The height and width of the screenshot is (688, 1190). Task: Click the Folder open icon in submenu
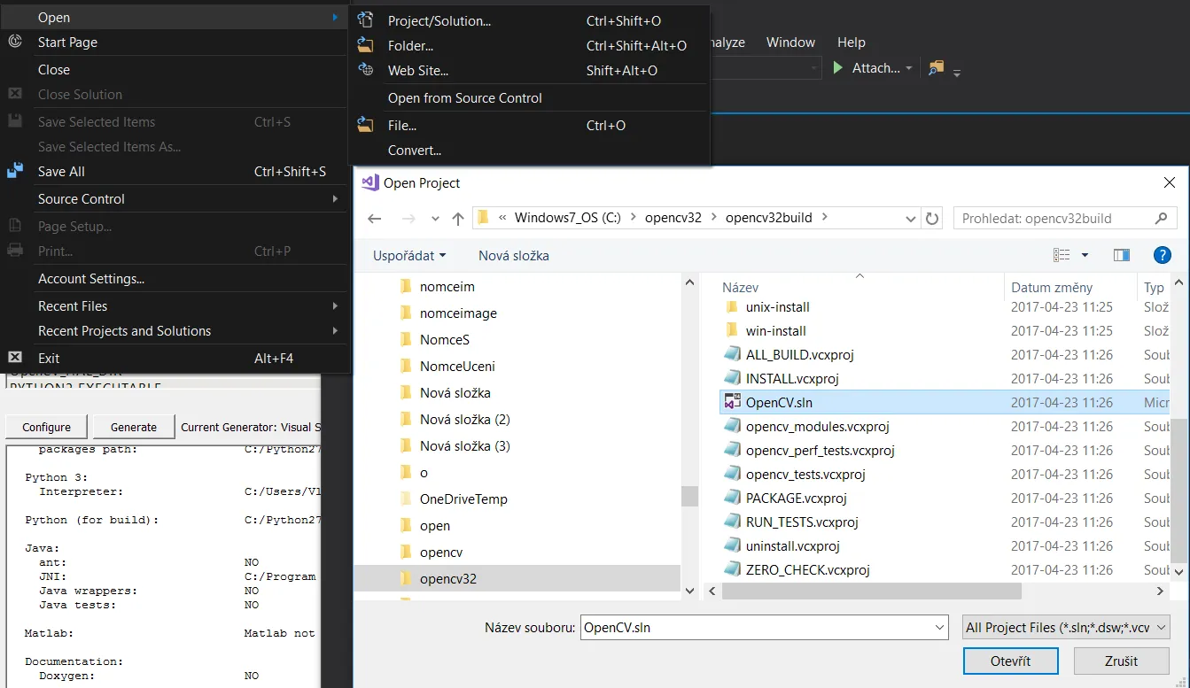pos(366,45)
